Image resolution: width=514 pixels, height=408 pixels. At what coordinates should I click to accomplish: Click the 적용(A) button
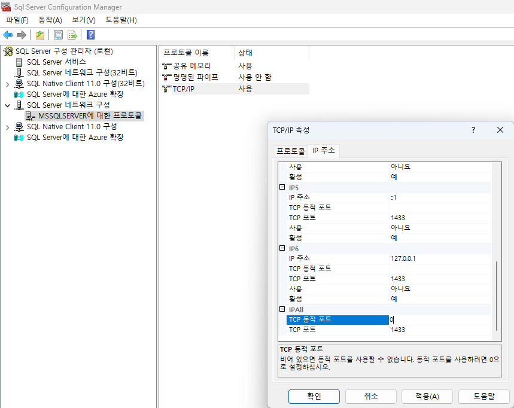427,397
